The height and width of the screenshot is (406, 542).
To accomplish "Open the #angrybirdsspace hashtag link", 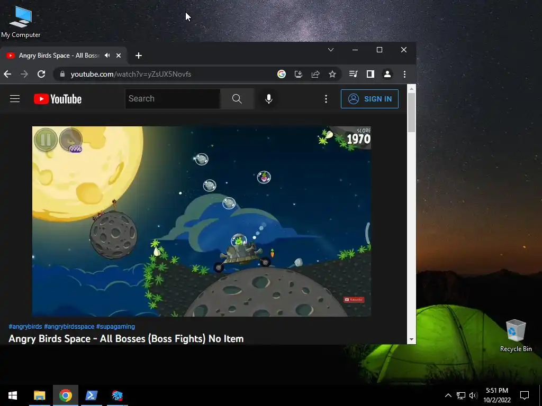I will point(69,326).
